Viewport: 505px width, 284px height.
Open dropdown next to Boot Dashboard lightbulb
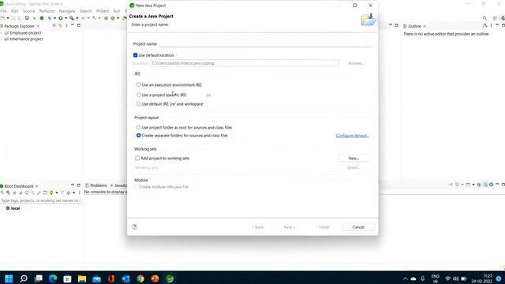[57, 192]
